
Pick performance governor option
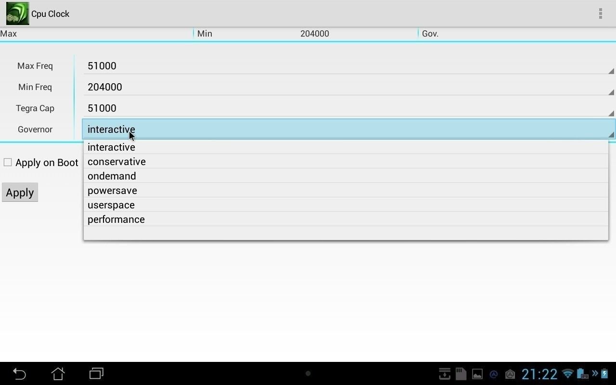click(x=346, y=219)
